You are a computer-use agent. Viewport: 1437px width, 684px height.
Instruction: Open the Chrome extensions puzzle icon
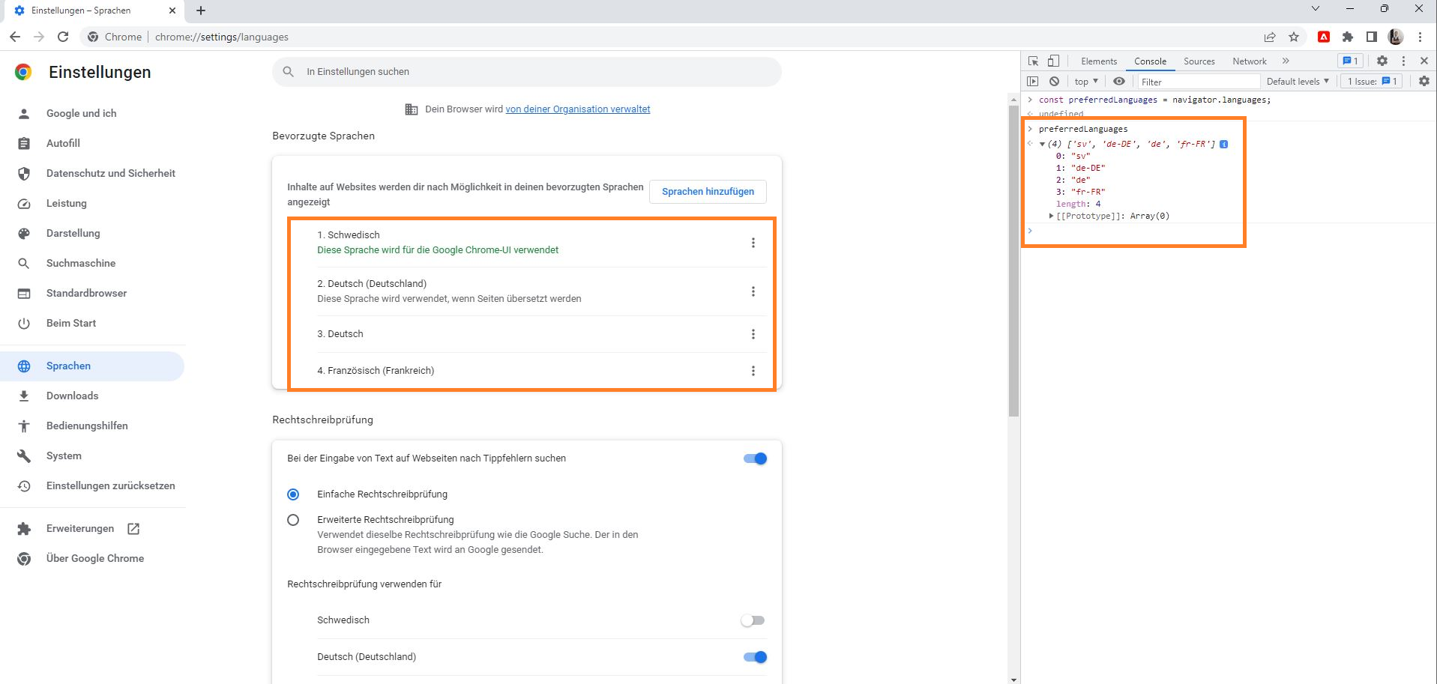click(1347, 36)
